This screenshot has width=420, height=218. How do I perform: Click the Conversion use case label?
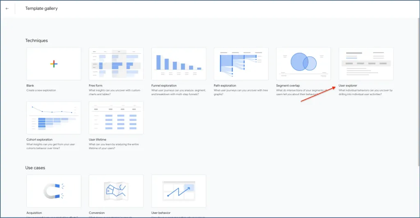point(97,213)
